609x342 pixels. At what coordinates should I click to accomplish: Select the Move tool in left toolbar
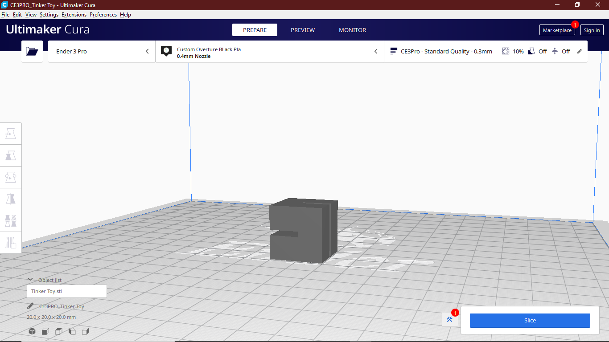click(11, 133)
